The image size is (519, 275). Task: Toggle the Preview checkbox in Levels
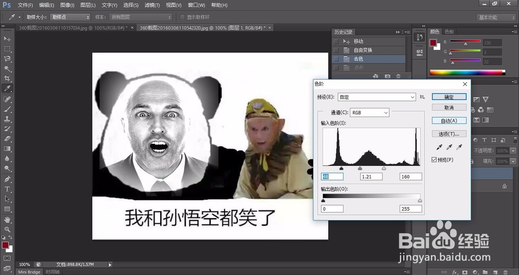[434, 160]
